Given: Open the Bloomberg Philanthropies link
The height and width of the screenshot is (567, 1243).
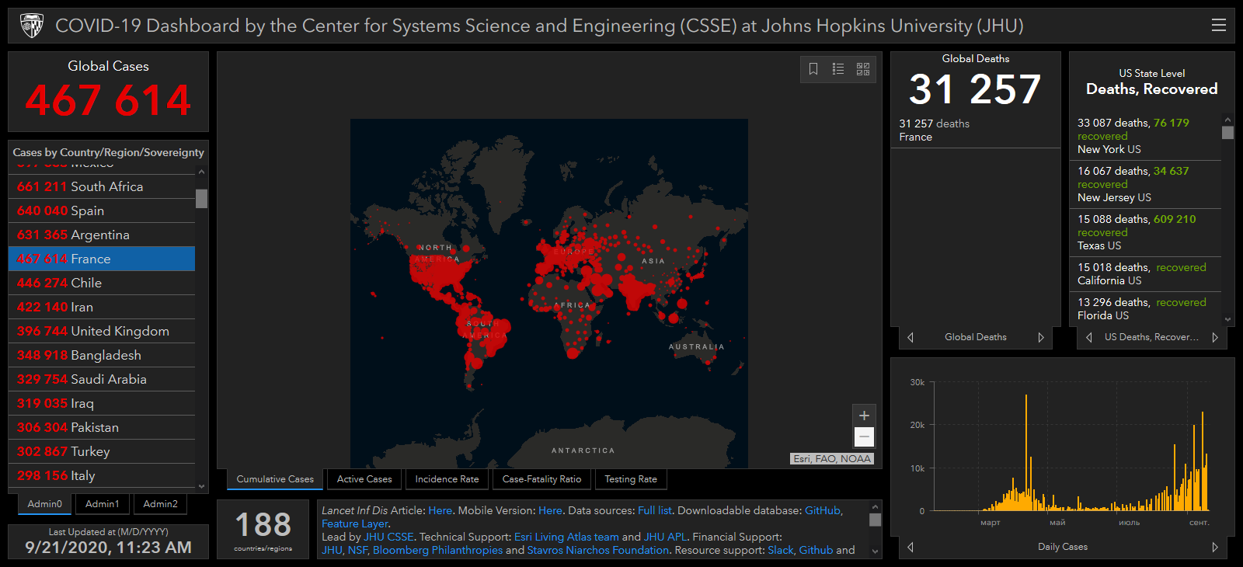Looking at the screenshot, I should point(437,550).
